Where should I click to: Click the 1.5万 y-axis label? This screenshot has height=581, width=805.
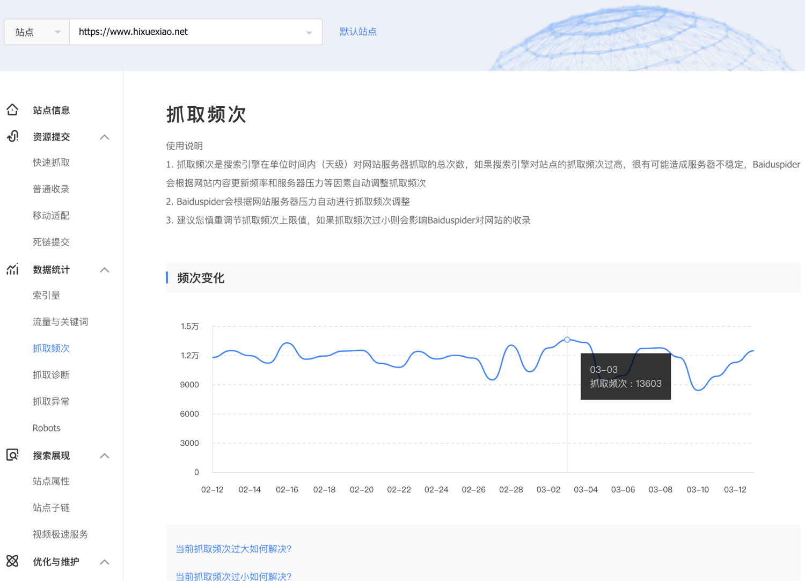coord(189,326)
